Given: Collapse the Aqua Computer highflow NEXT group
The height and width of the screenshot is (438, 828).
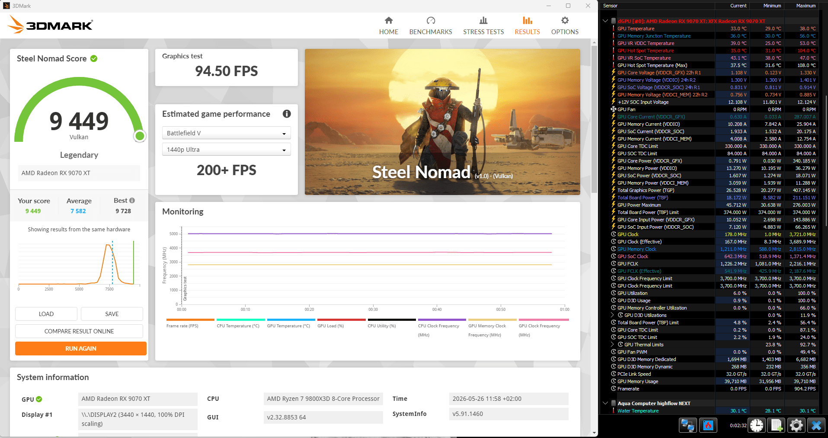Looking at the screenshot, I should (605, 403).
